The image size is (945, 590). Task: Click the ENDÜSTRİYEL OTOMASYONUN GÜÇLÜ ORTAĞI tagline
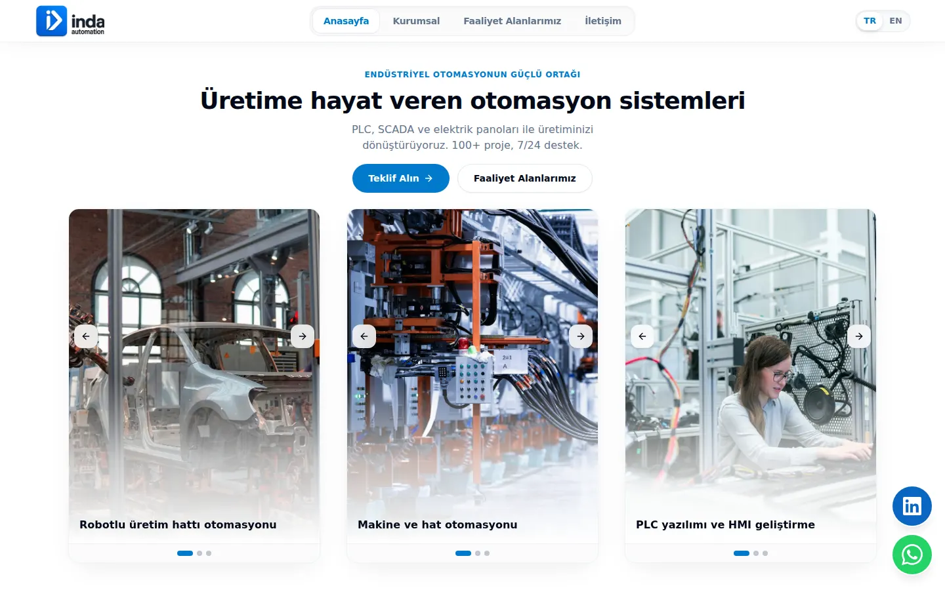click(472, 74)
